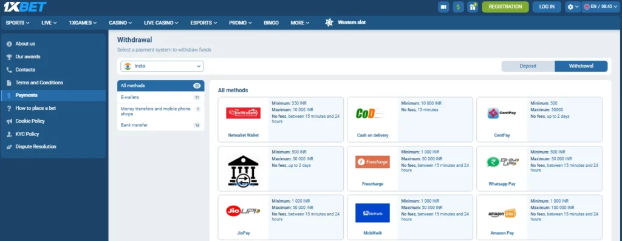Open the EN language and time selector
This screenshot has height=241, width=622.
coord(601,7)
